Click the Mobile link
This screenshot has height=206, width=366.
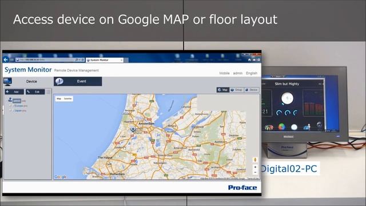(224, 73)
